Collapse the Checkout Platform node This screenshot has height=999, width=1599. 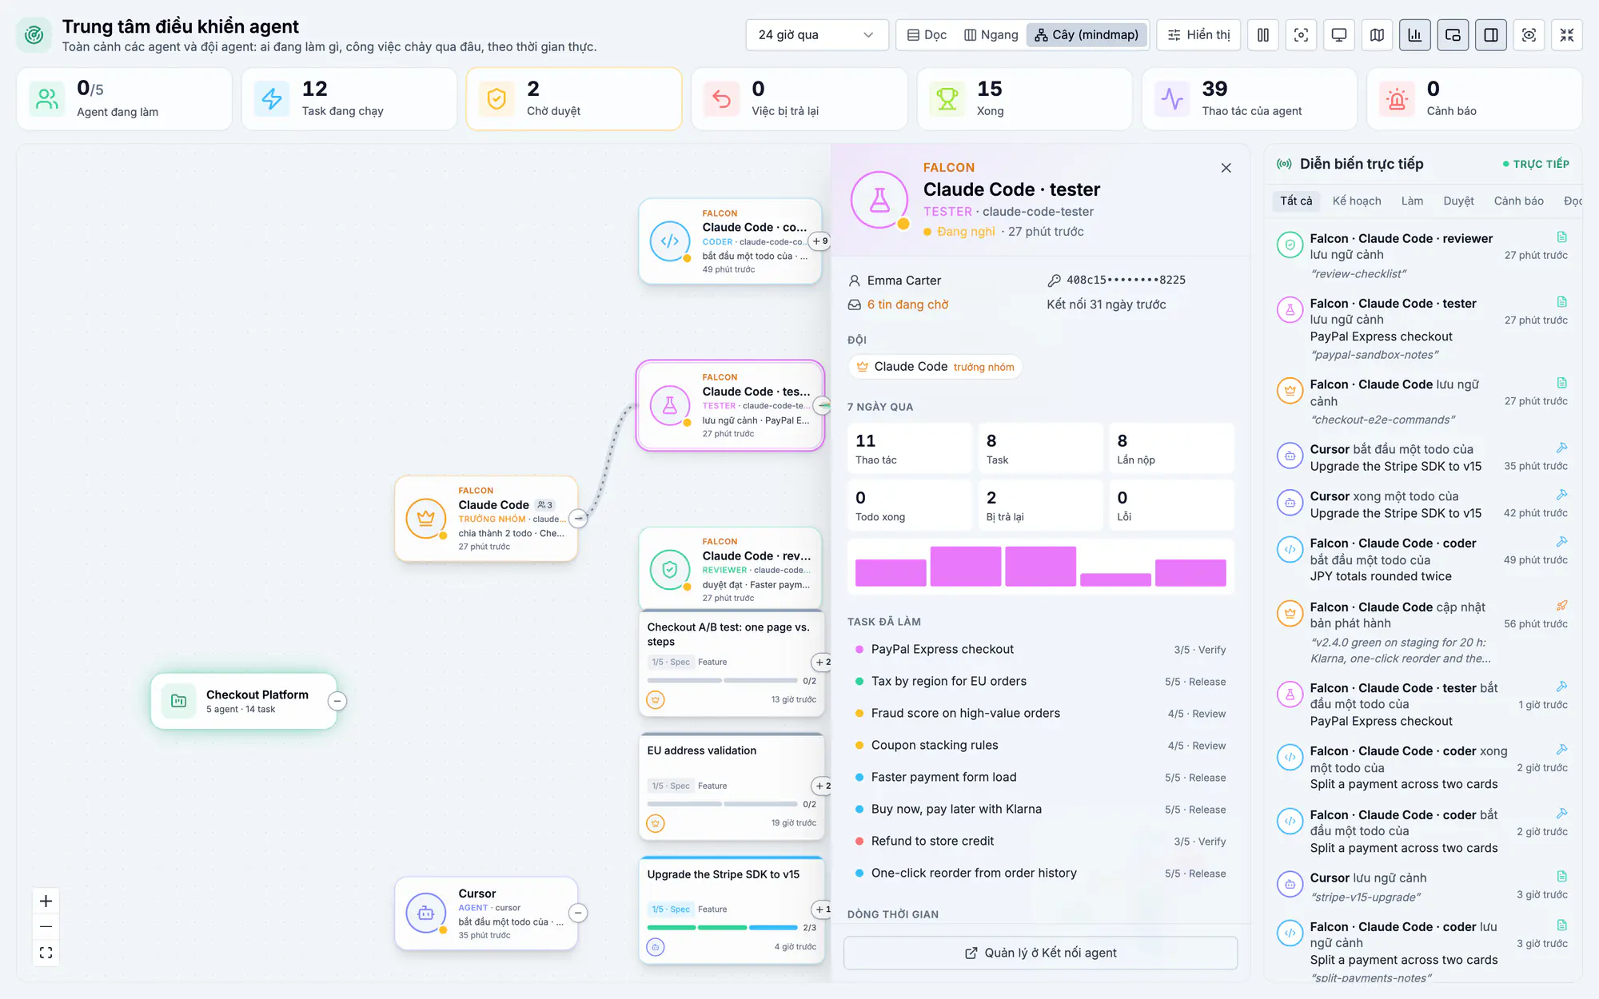pyautogui.click(x=337, y=701)
